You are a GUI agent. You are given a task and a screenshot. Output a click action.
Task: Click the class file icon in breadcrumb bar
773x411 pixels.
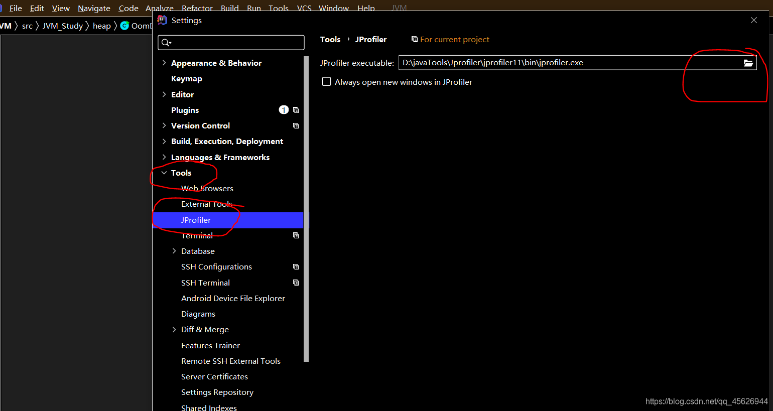(124, 26)
